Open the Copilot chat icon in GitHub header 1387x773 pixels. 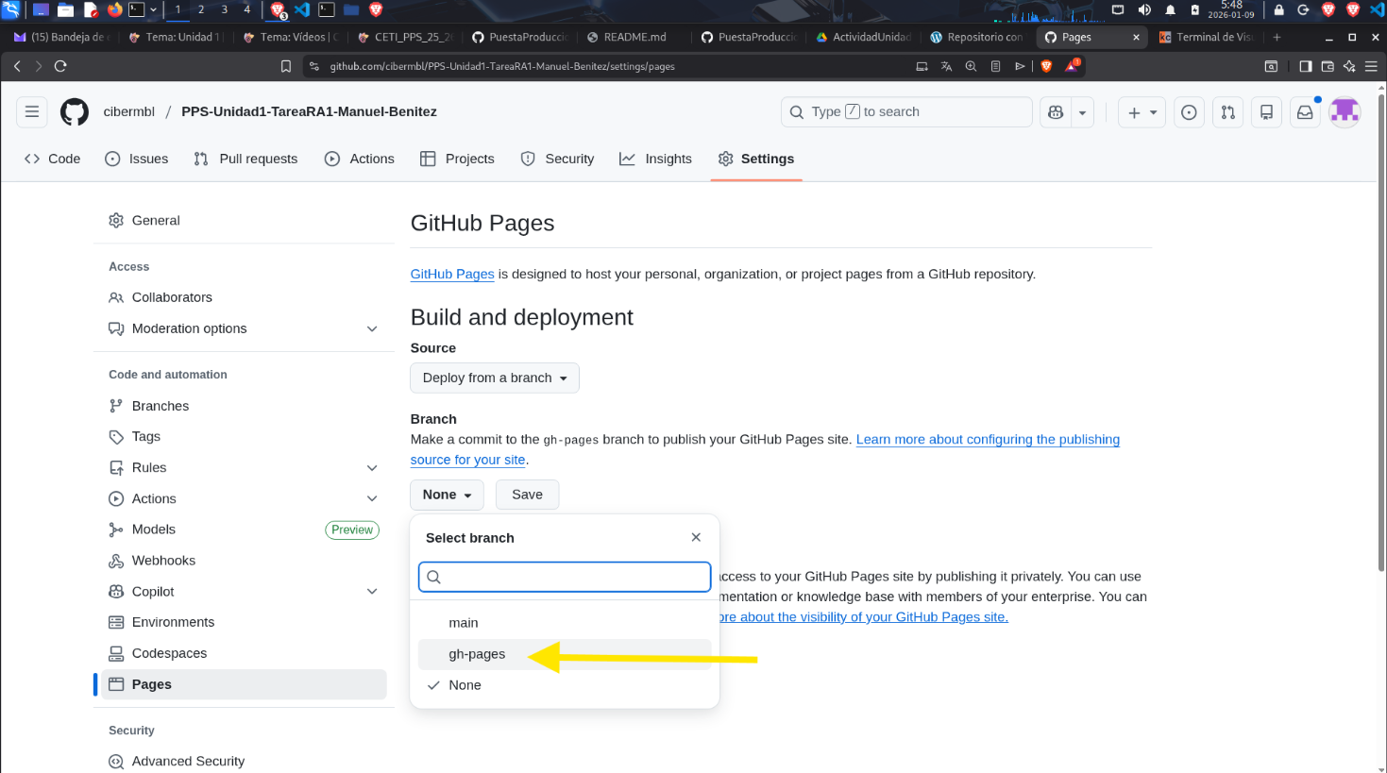click(x=1056, y=112)
